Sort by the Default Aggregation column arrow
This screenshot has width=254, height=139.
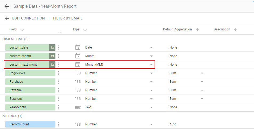[x=197, y=29]
